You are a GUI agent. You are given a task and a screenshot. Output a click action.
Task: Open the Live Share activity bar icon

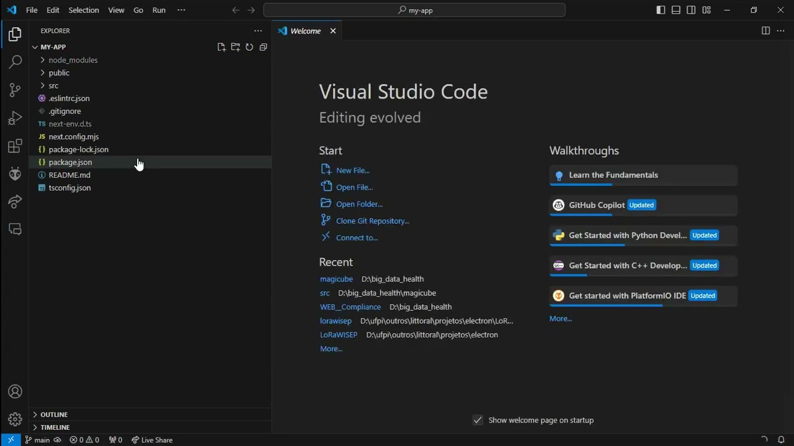point(15,201)
